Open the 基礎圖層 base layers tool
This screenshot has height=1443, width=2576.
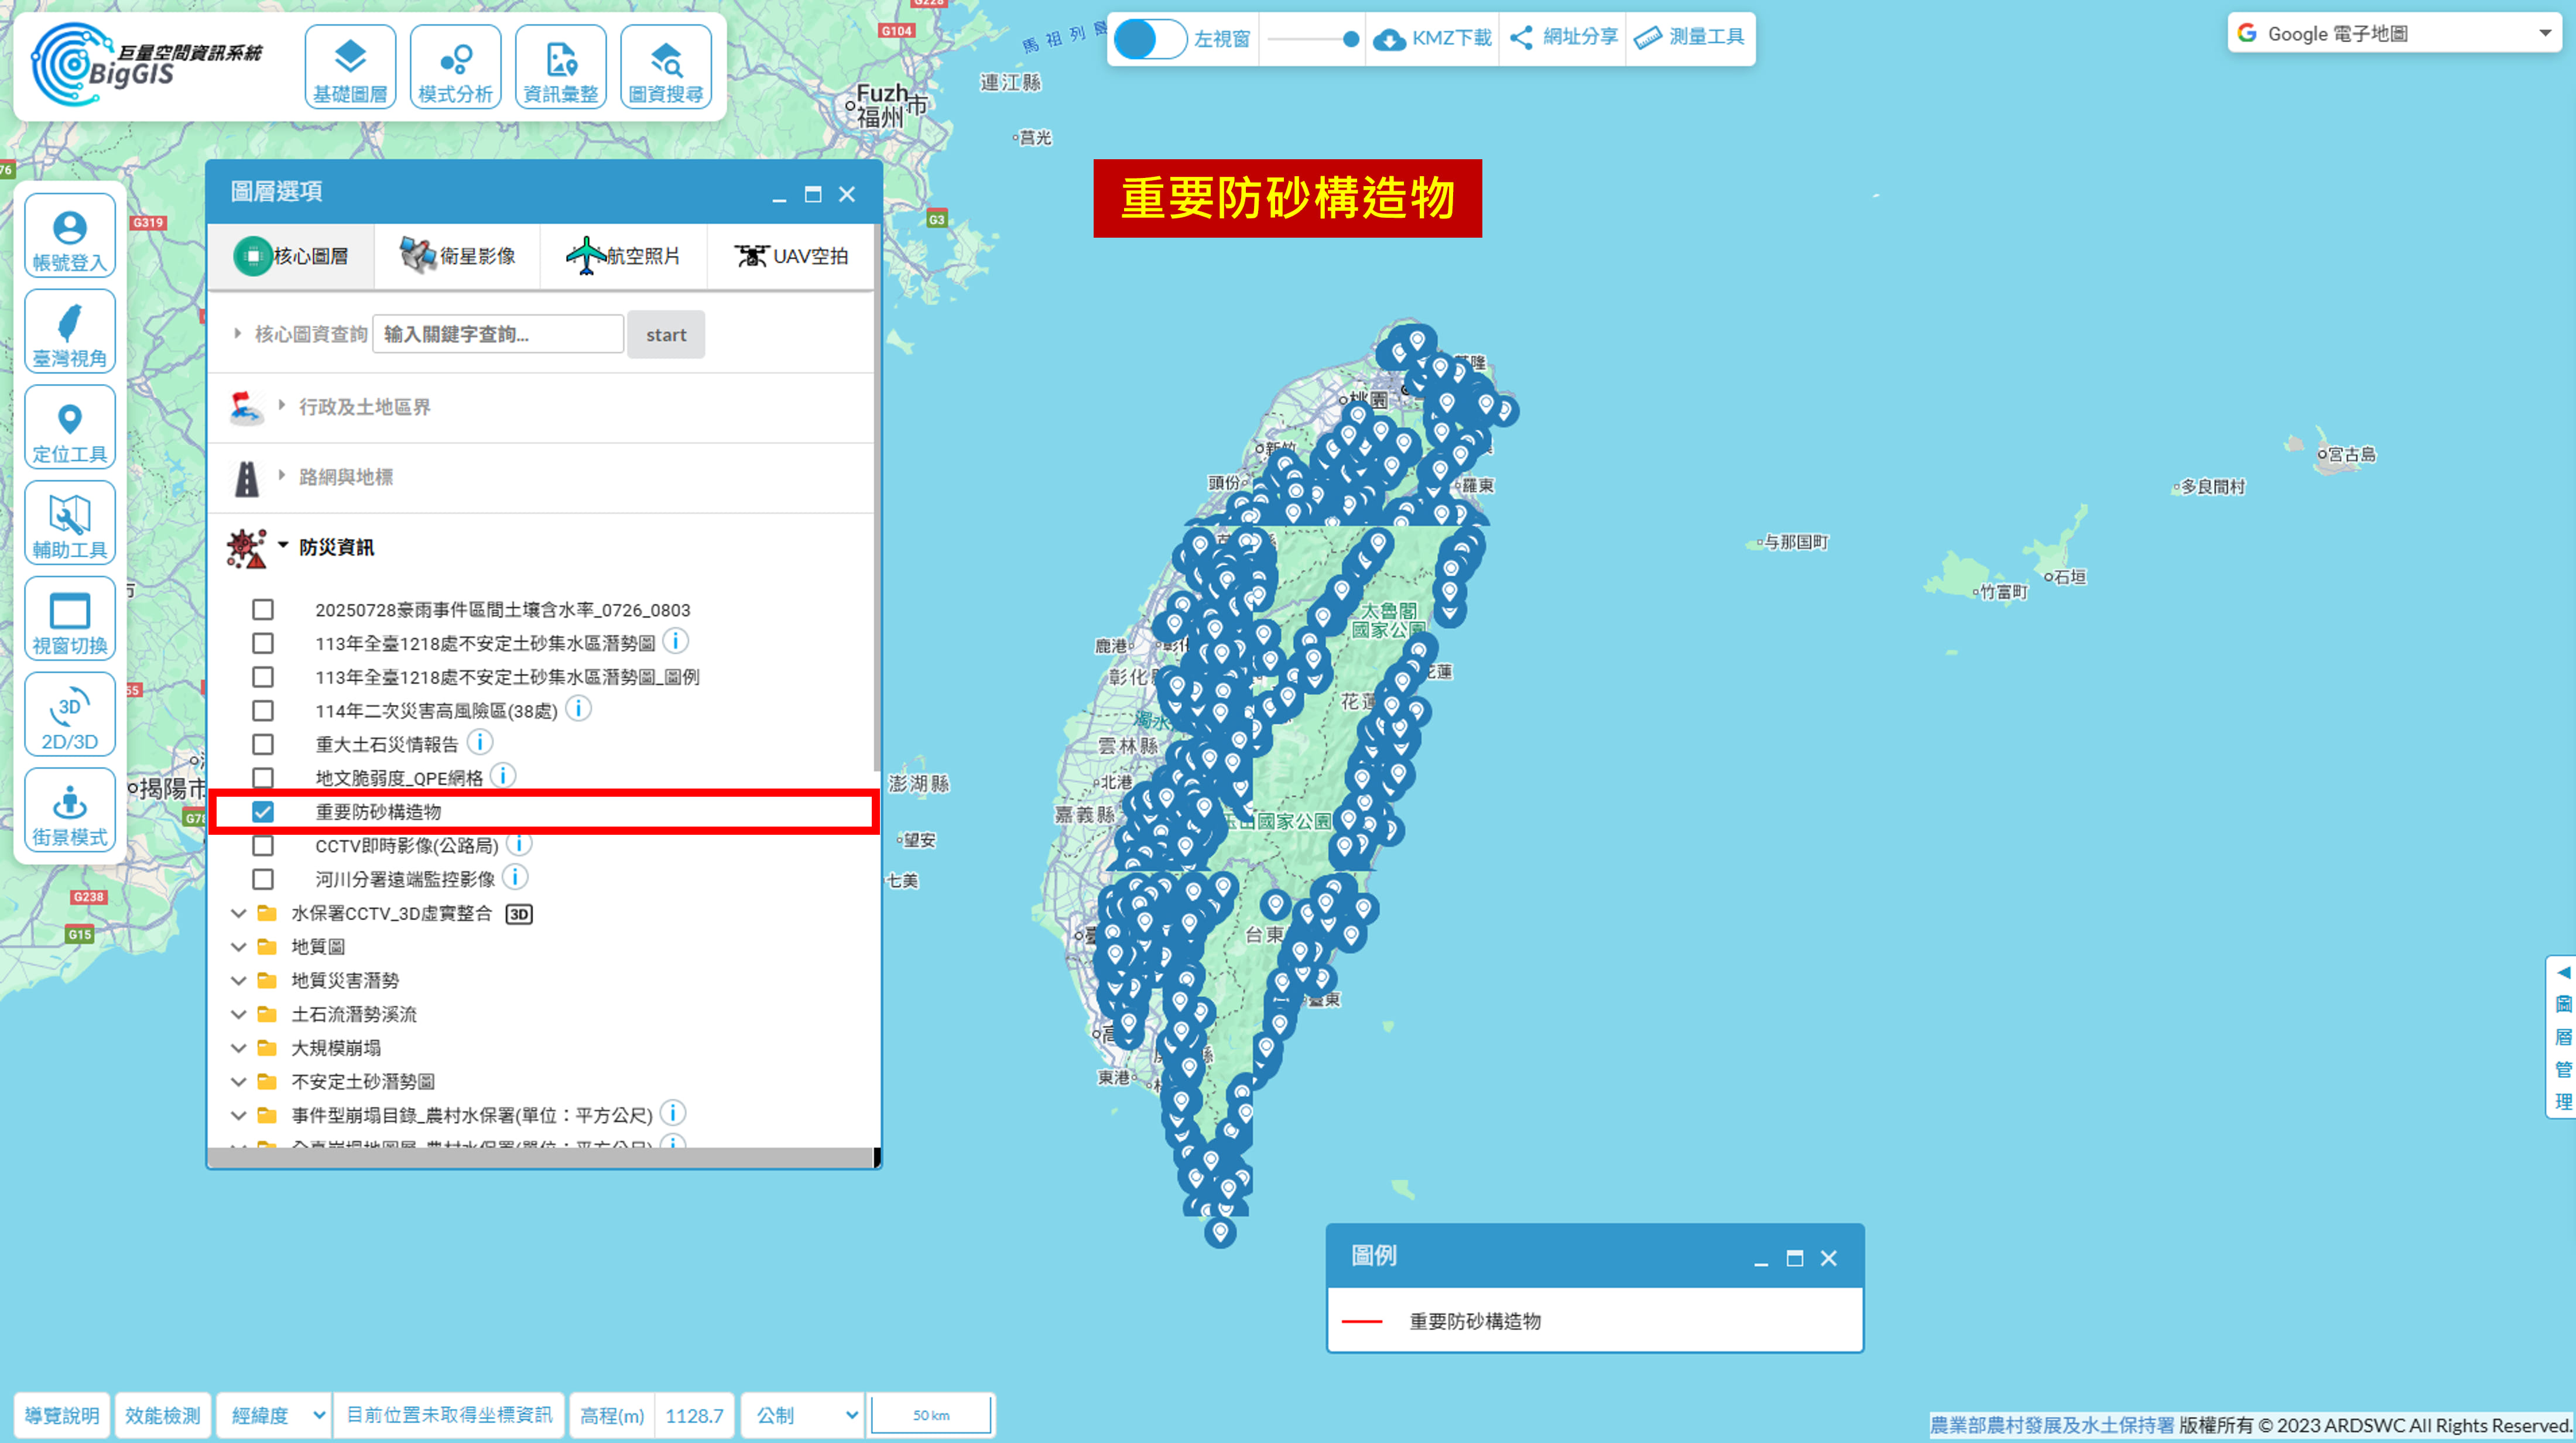(x=350, y=67)
